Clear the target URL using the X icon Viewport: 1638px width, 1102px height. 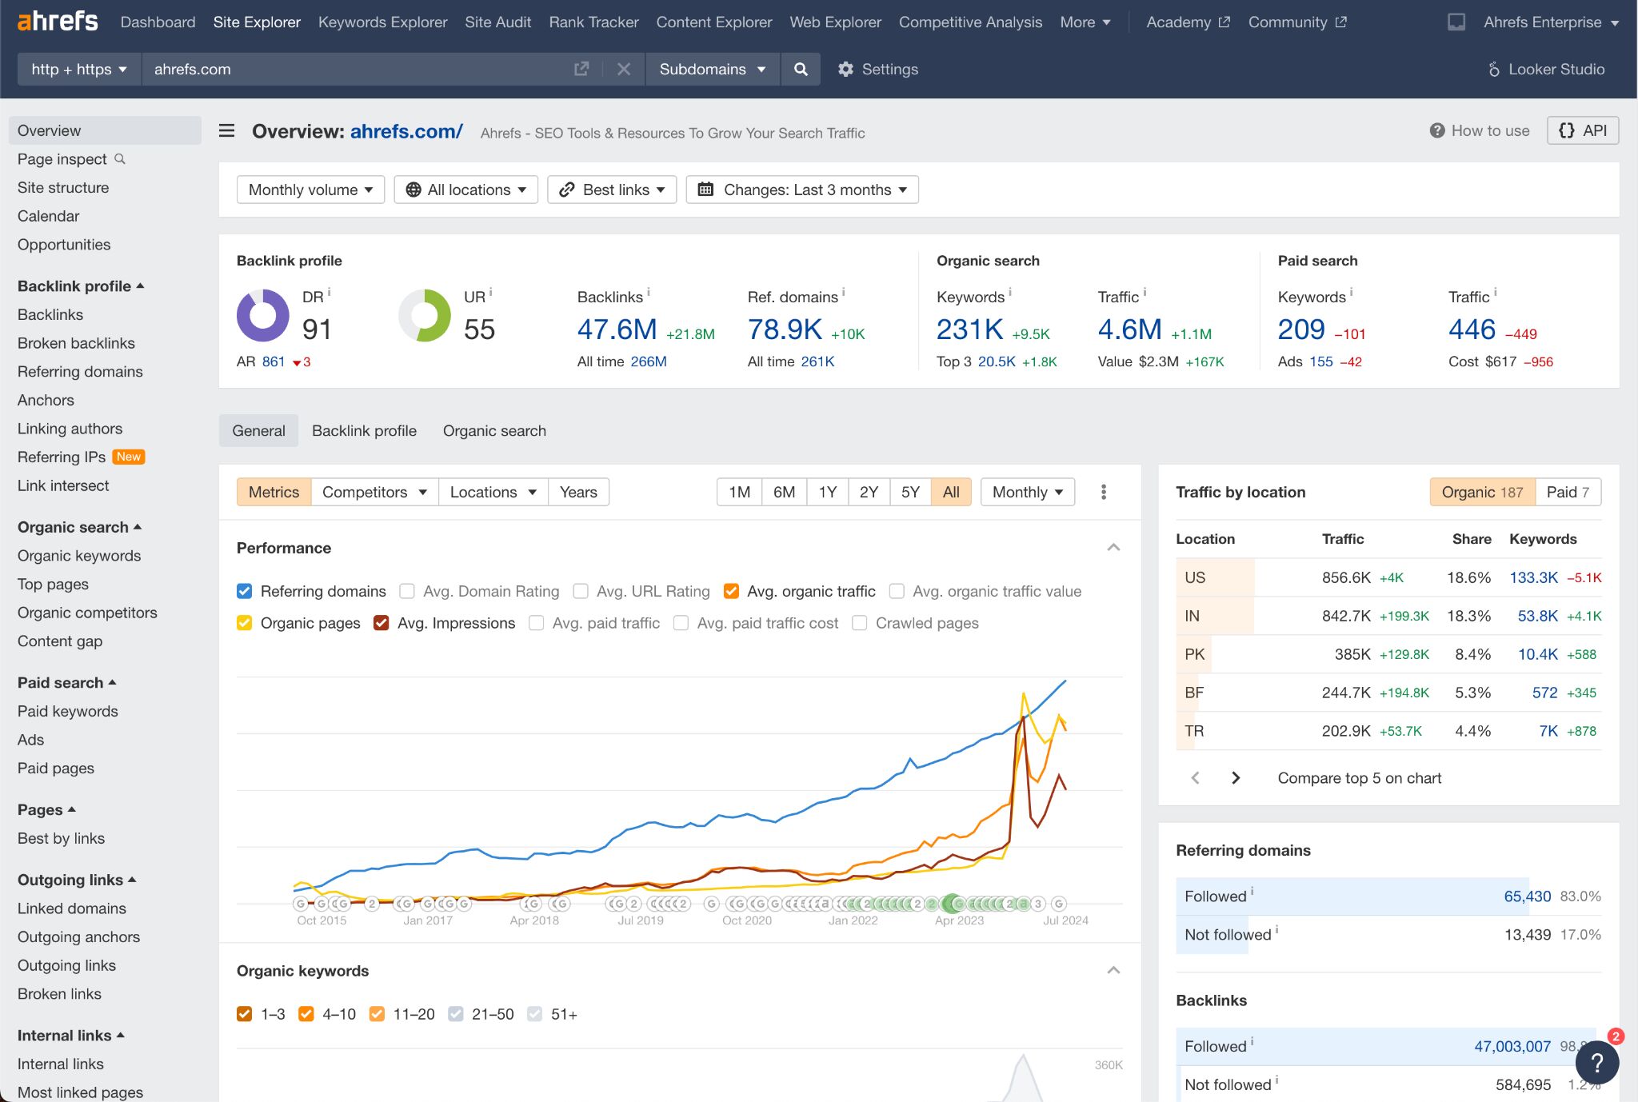(x=624, y=69)
